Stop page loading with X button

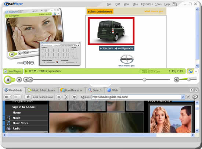(x=59, y=97)
